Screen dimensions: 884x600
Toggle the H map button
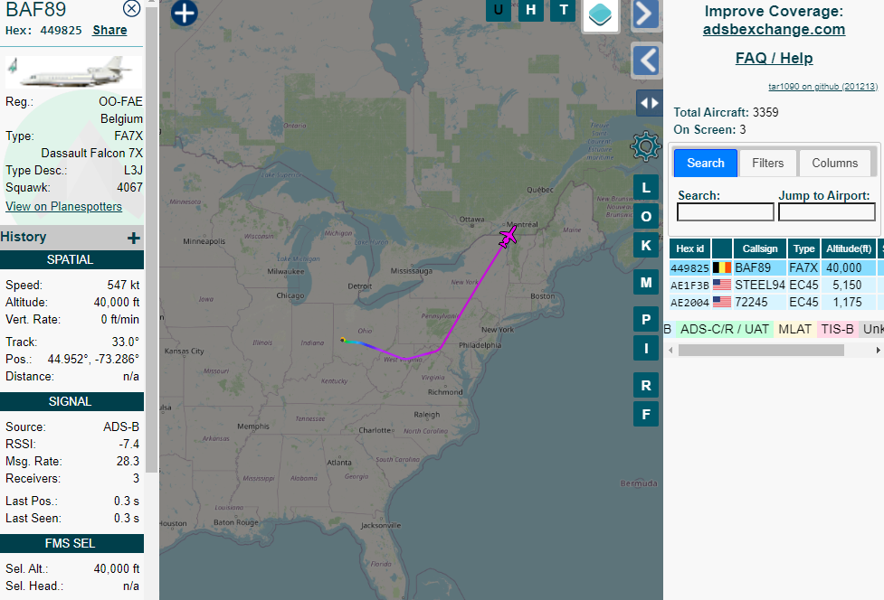point(531,10)
